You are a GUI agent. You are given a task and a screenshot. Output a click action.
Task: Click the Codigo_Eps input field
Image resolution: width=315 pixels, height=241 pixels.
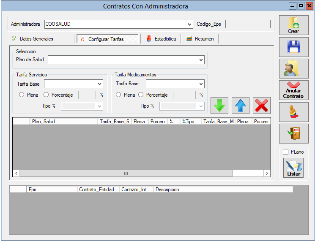coord(248,24)
